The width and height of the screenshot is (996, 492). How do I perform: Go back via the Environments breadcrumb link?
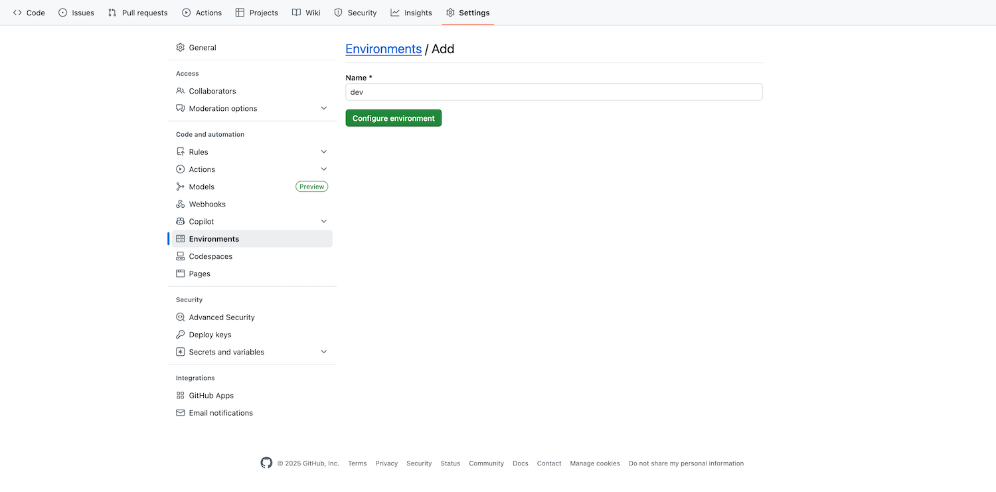click(x=383, y=49)
